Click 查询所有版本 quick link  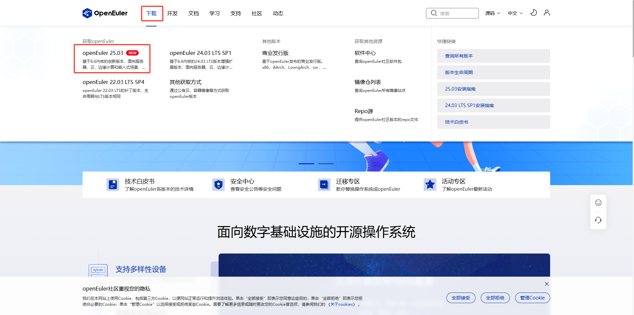[494, 56]
